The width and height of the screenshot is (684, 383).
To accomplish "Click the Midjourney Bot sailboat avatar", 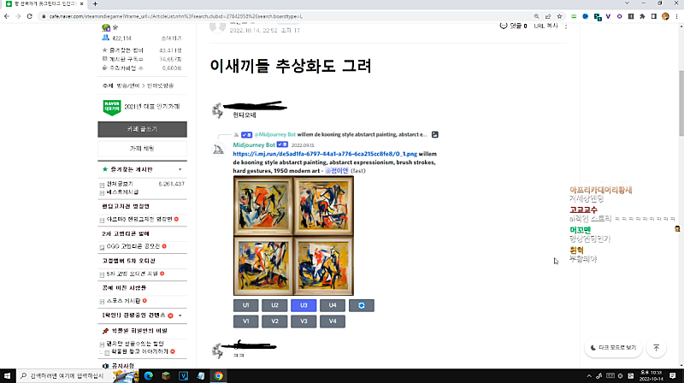I will [218, 150].
